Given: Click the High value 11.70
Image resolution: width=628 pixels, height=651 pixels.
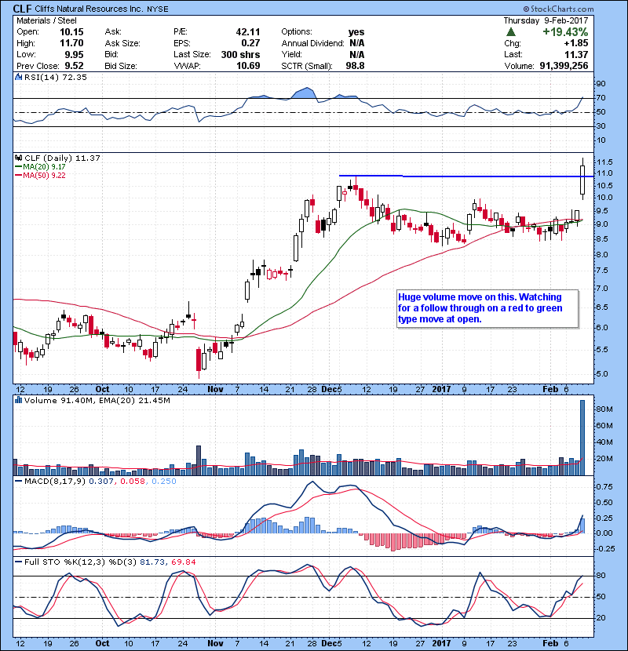Looking at the screenshot, I should coord(71,43).
